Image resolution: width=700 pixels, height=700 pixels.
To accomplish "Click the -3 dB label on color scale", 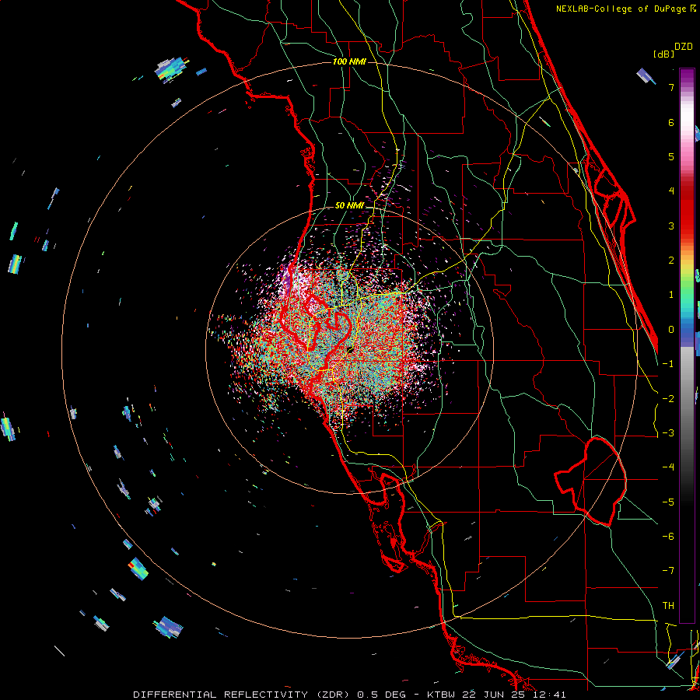I will 668,433.
